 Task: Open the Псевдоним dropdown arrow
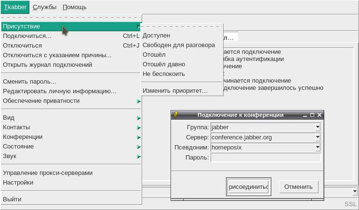pyautogui.click(x=318, y=148)
